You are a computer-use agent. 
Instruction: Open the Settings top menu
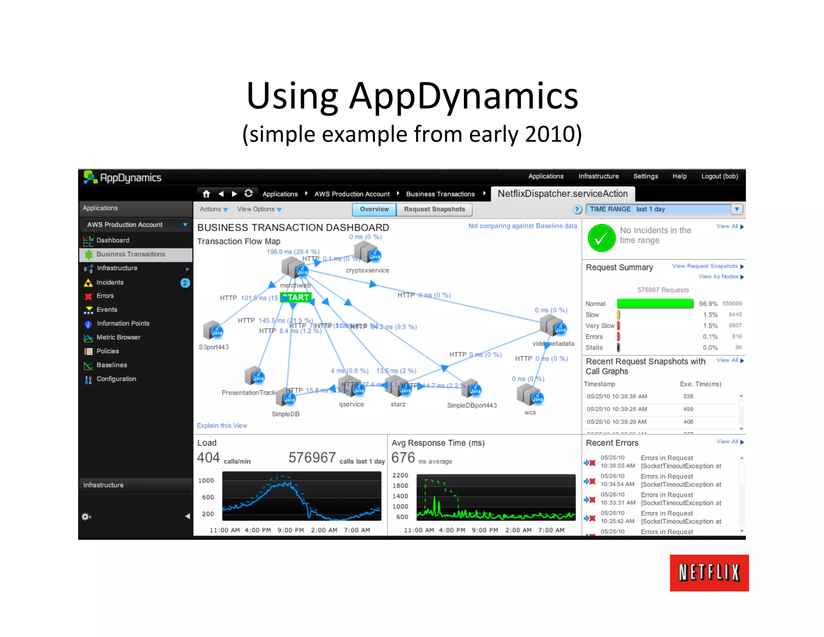point(645,176)
